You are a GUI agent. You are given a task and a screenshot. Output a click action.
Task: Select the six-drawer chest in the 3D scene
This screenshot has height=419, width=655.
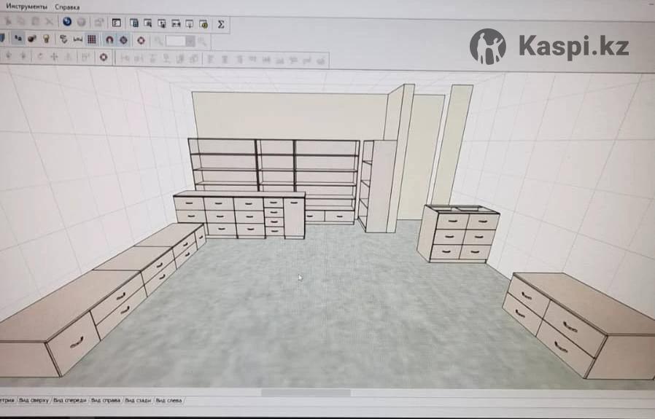460,234
